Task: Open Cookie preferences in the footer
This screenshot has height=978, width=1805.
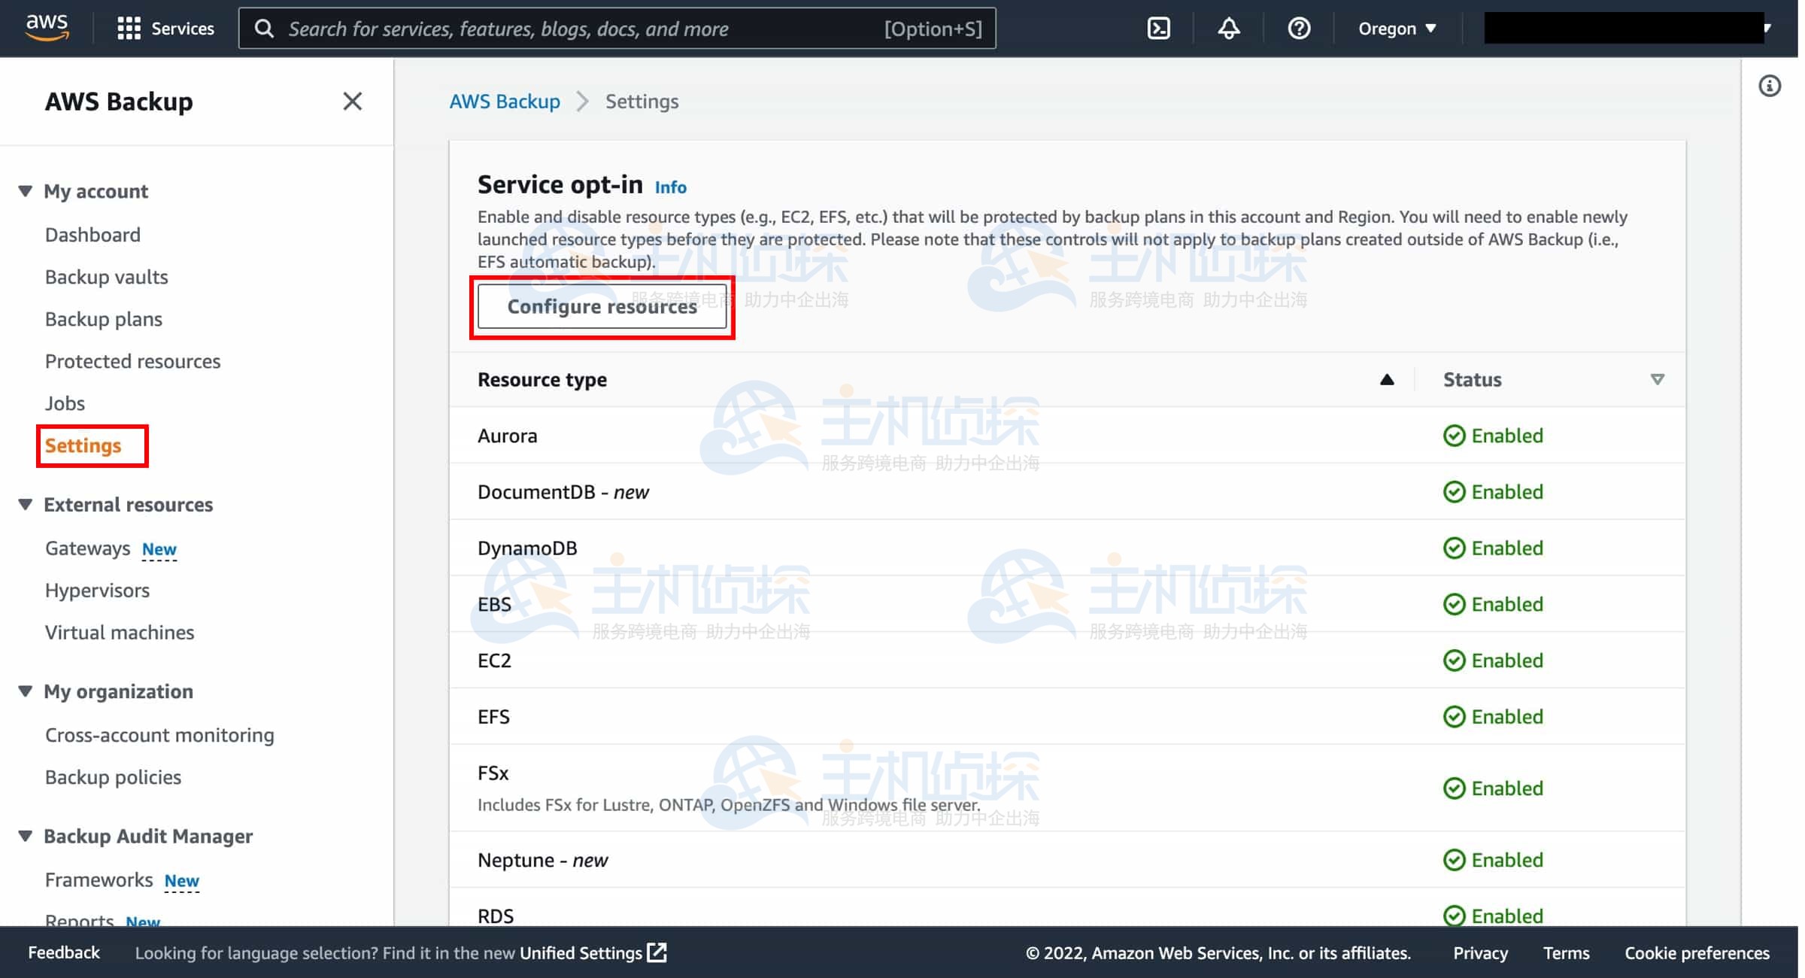Action: [x=1697, y=952]
